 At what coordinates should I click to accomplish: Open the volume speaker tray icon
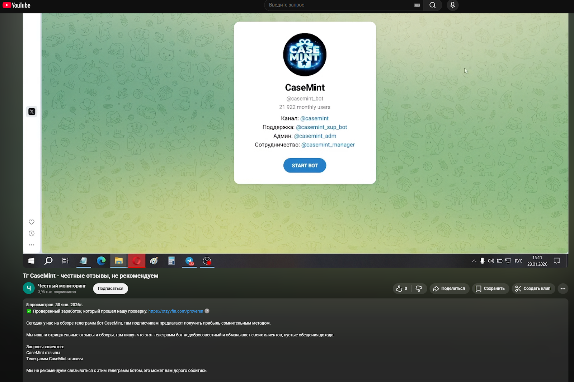point(491,261)
